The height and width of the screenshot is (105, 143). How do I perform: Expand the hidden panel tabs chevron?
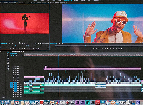(x=48, y=3)
